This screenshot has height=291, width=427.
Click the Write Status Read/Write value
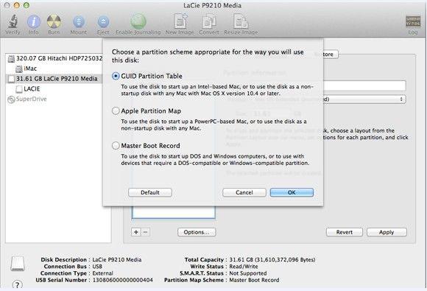coord(244,267)
